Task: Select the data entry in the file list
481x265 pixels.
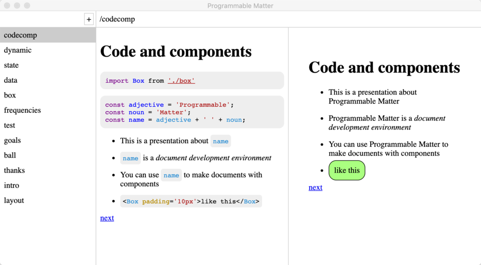Action: coord(48,80)
